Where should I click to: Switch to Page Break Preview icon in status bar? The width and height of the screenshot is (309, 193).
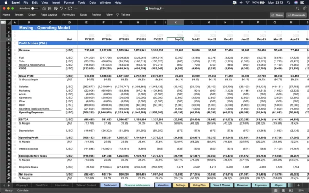(x=291, y=190)
